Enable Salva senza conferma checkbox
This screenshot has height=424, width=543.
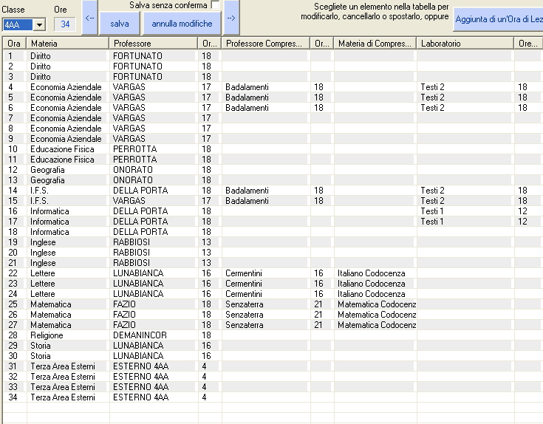click(215, 5)
